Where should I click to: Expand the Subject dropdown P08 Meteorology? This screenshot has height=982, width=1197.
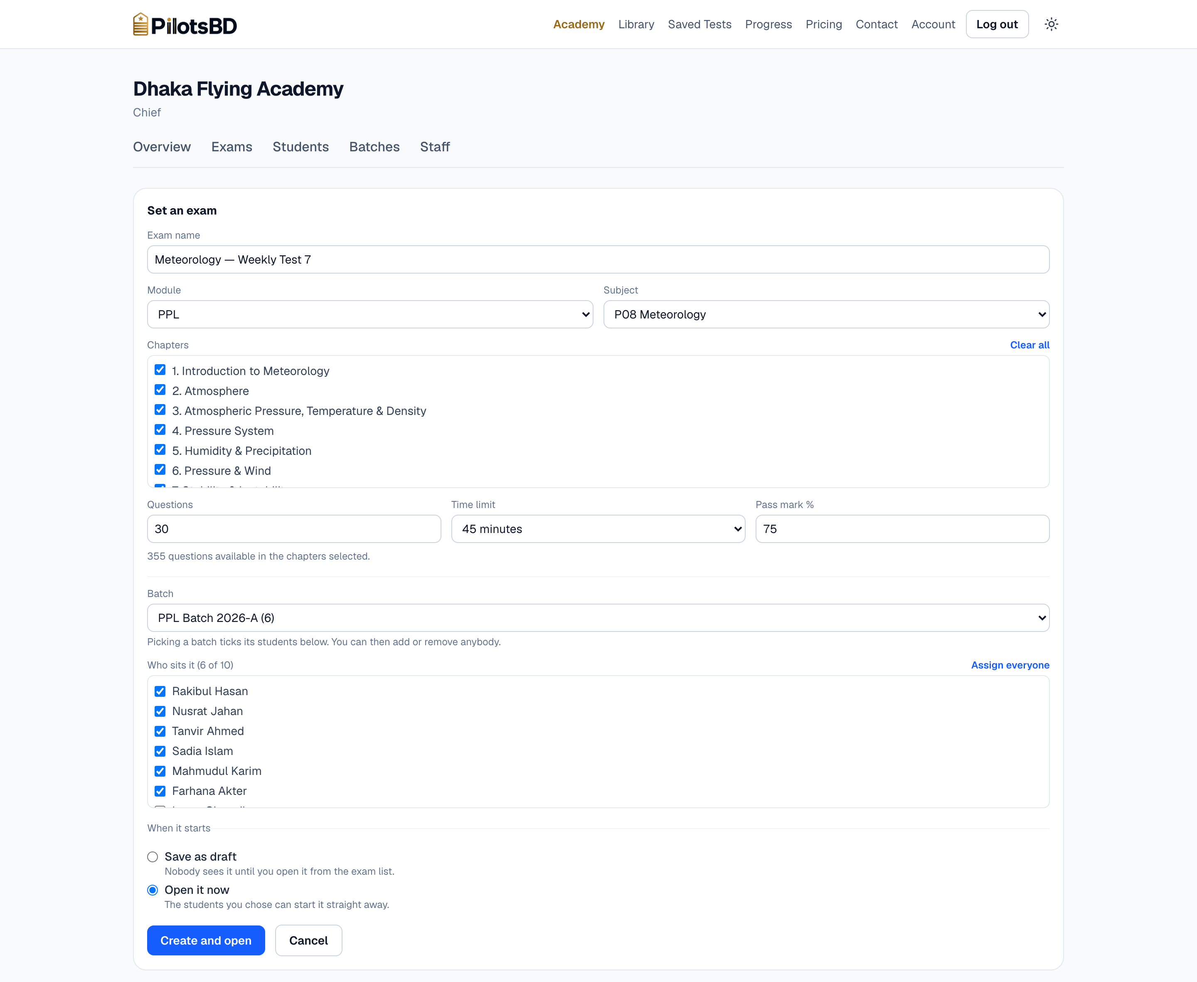tap(826, 314)
